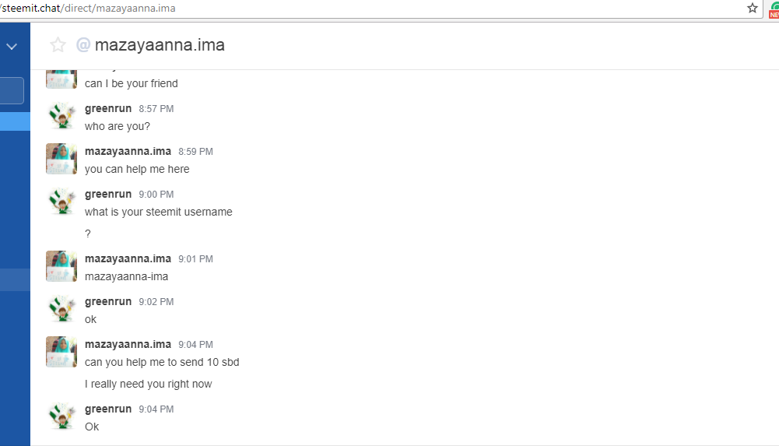Select the highlighted light-blue item in the sidebar

pos(15,121)
